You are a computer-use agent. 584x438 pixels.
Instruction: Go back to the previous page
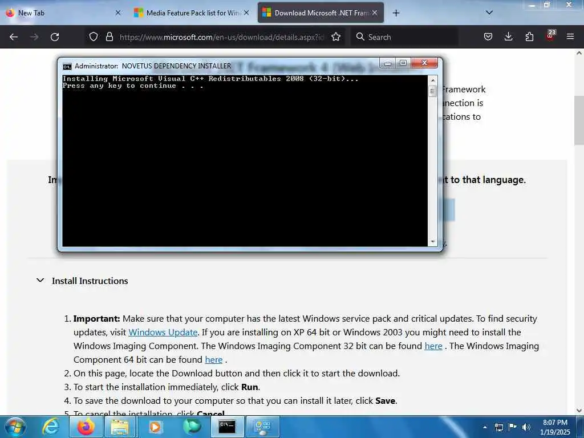(14, 37)
